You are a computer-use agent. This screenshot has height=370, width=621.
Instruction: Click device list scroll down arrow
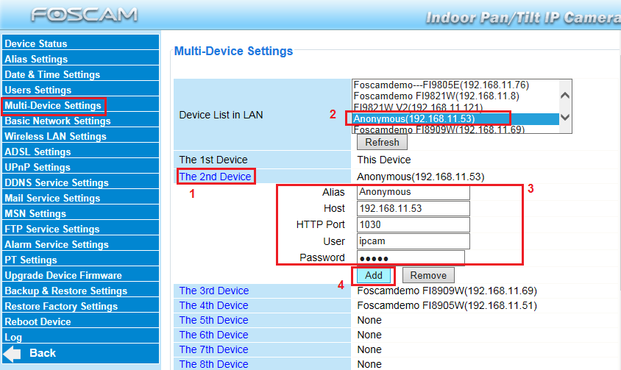point(565,117)
